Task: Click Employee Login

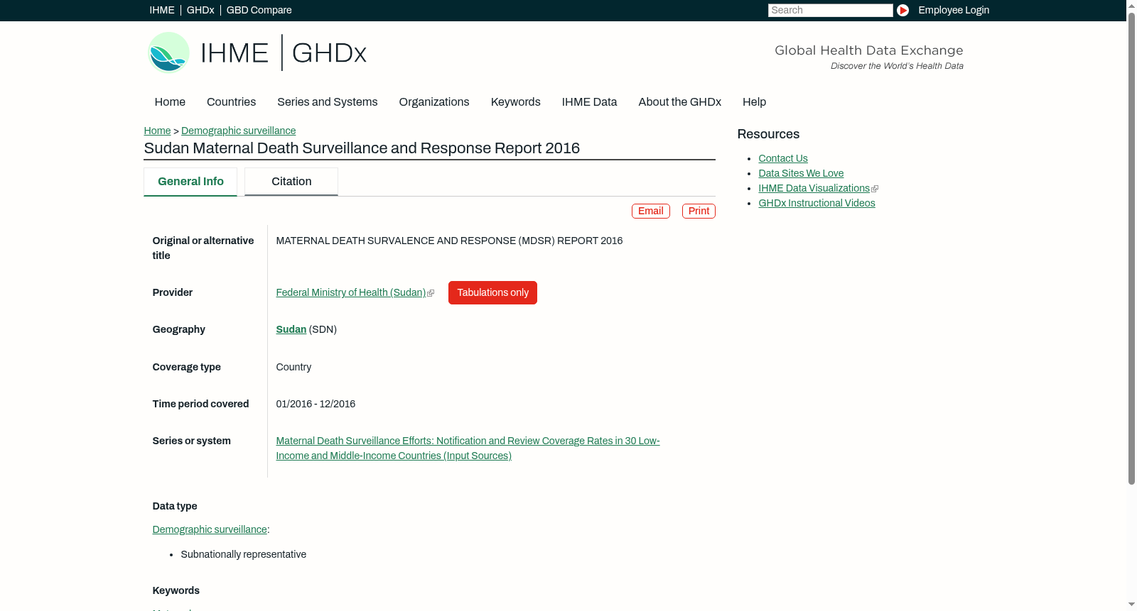Action: coord(954,10)
